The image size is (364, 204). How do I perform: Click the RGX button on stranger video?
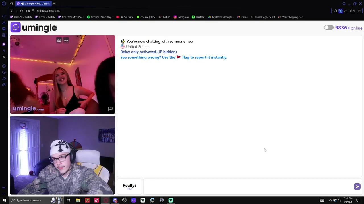[x=66, y=41]
